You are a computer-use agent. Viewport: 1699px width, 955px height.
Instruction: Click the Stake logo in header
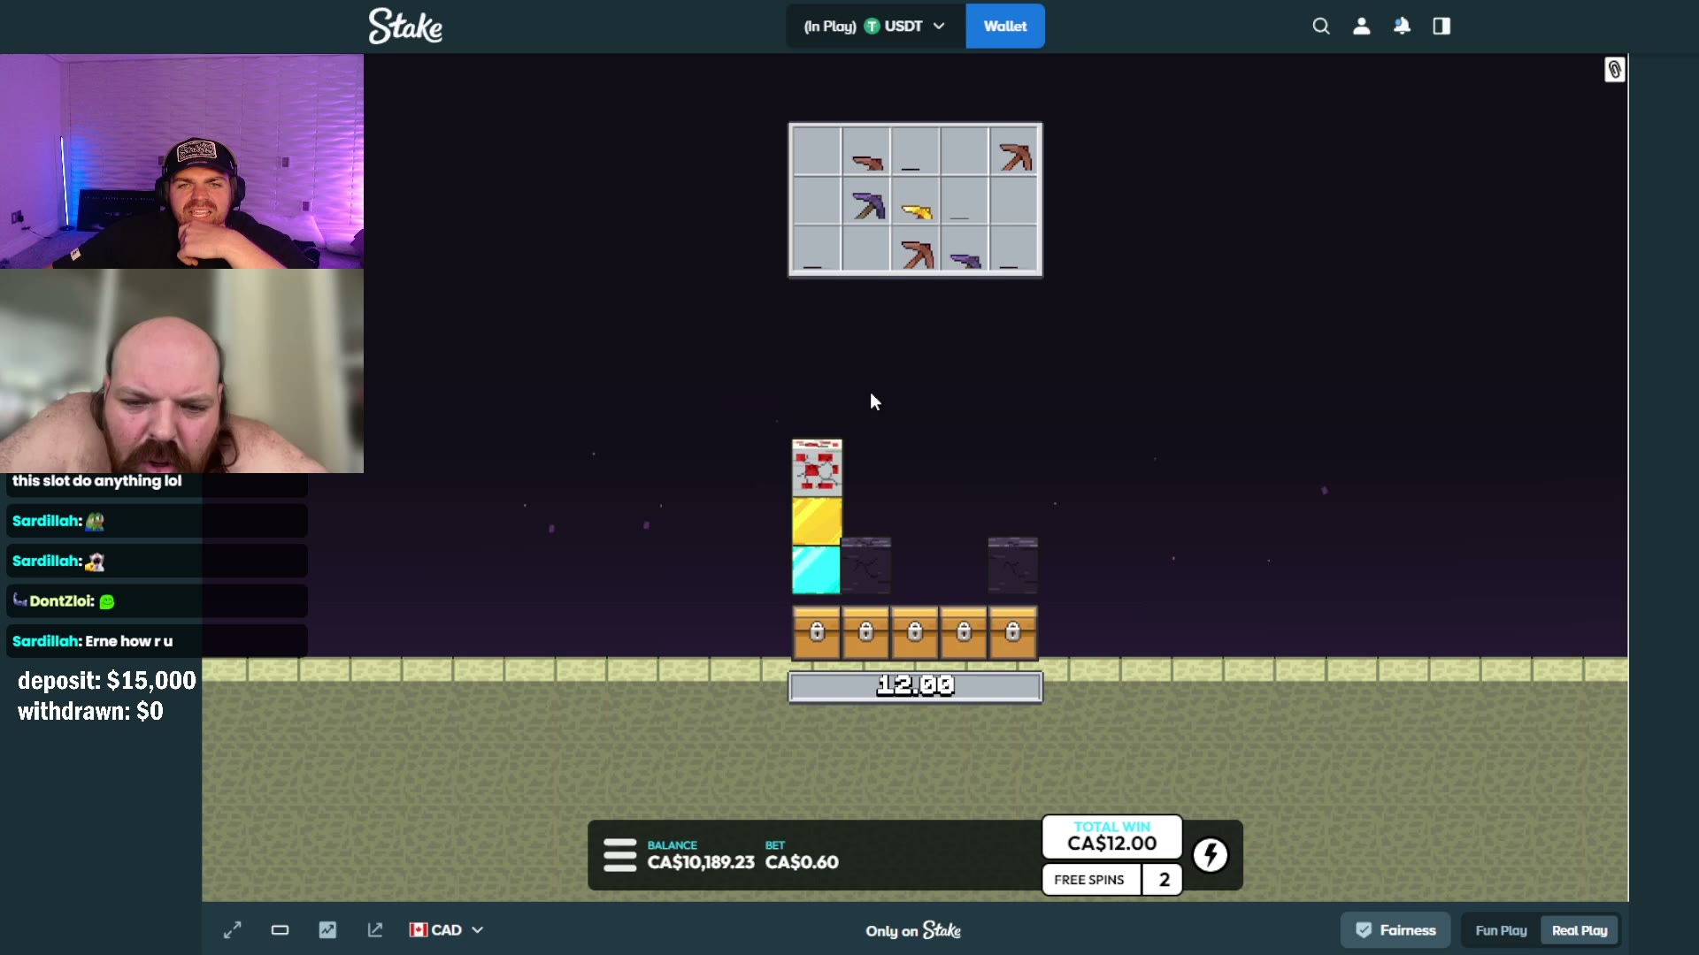[x=405, y=27]
